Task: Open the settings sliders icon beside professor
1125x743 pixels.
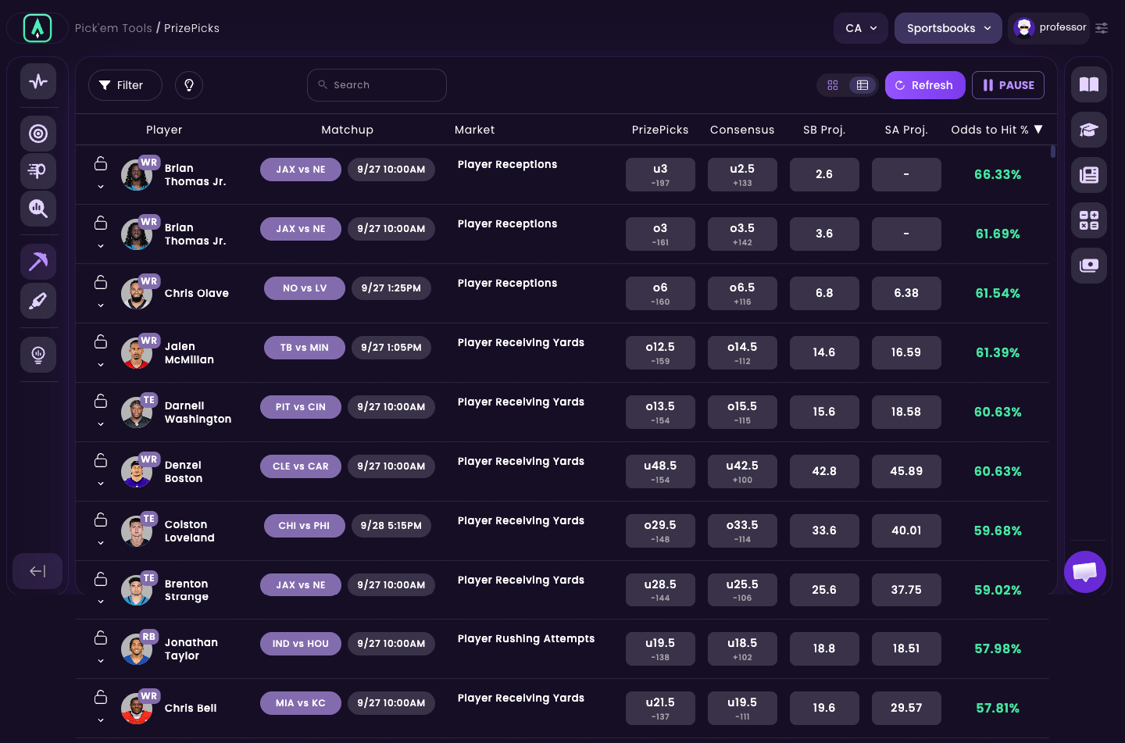Action: click(1102, 28)
